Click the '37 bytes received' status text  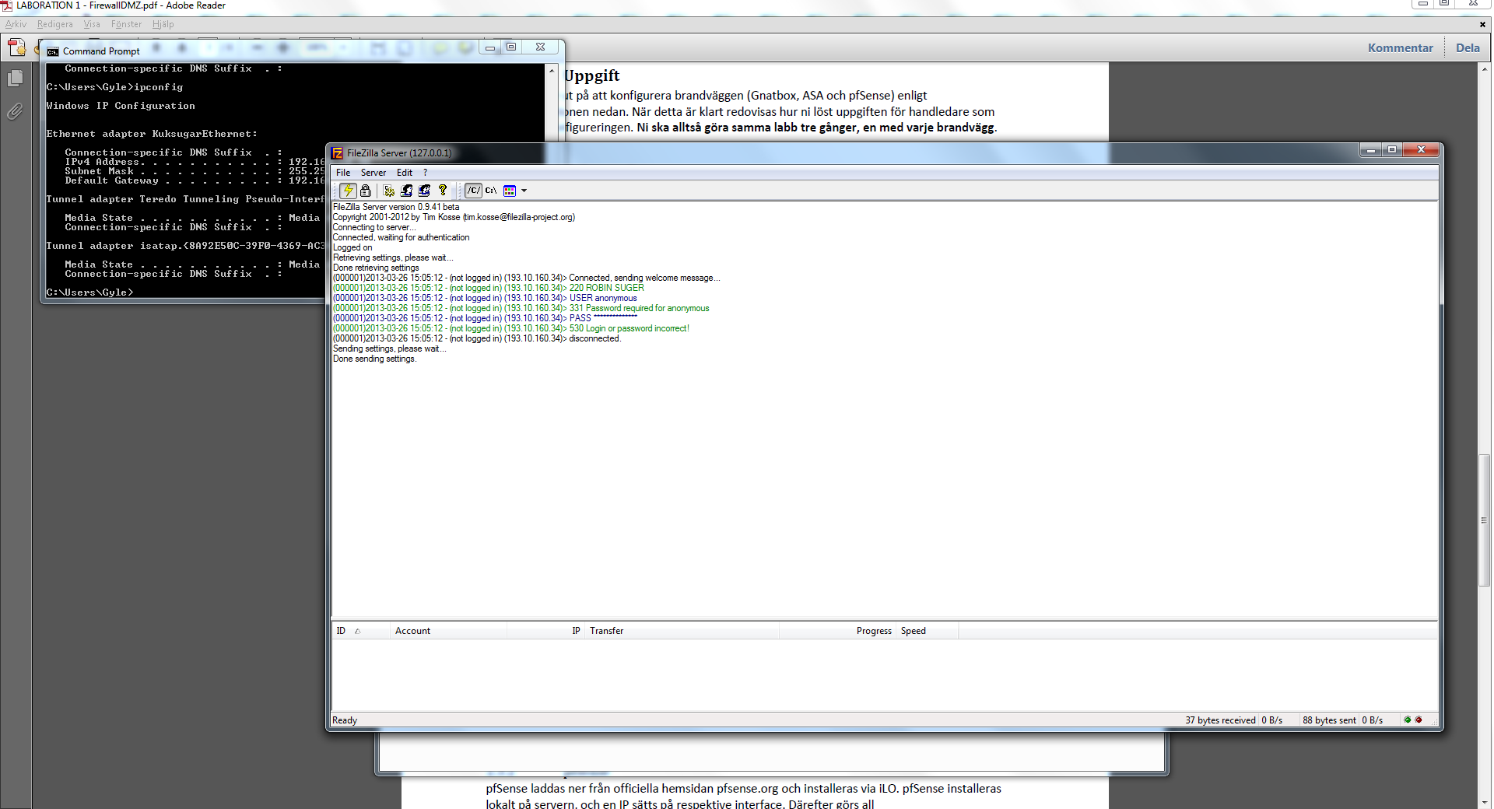click(1220, 720)
